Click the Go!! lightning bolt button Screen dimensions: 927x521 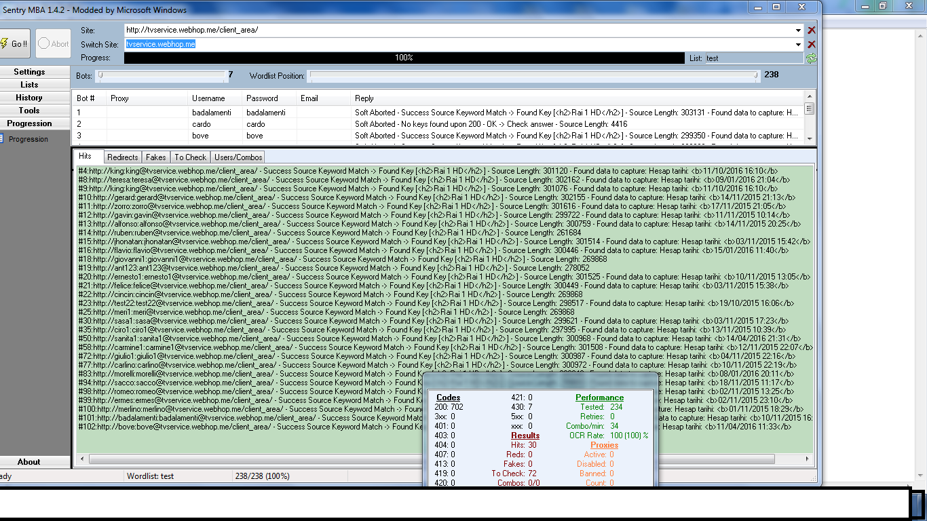point(14,43)
